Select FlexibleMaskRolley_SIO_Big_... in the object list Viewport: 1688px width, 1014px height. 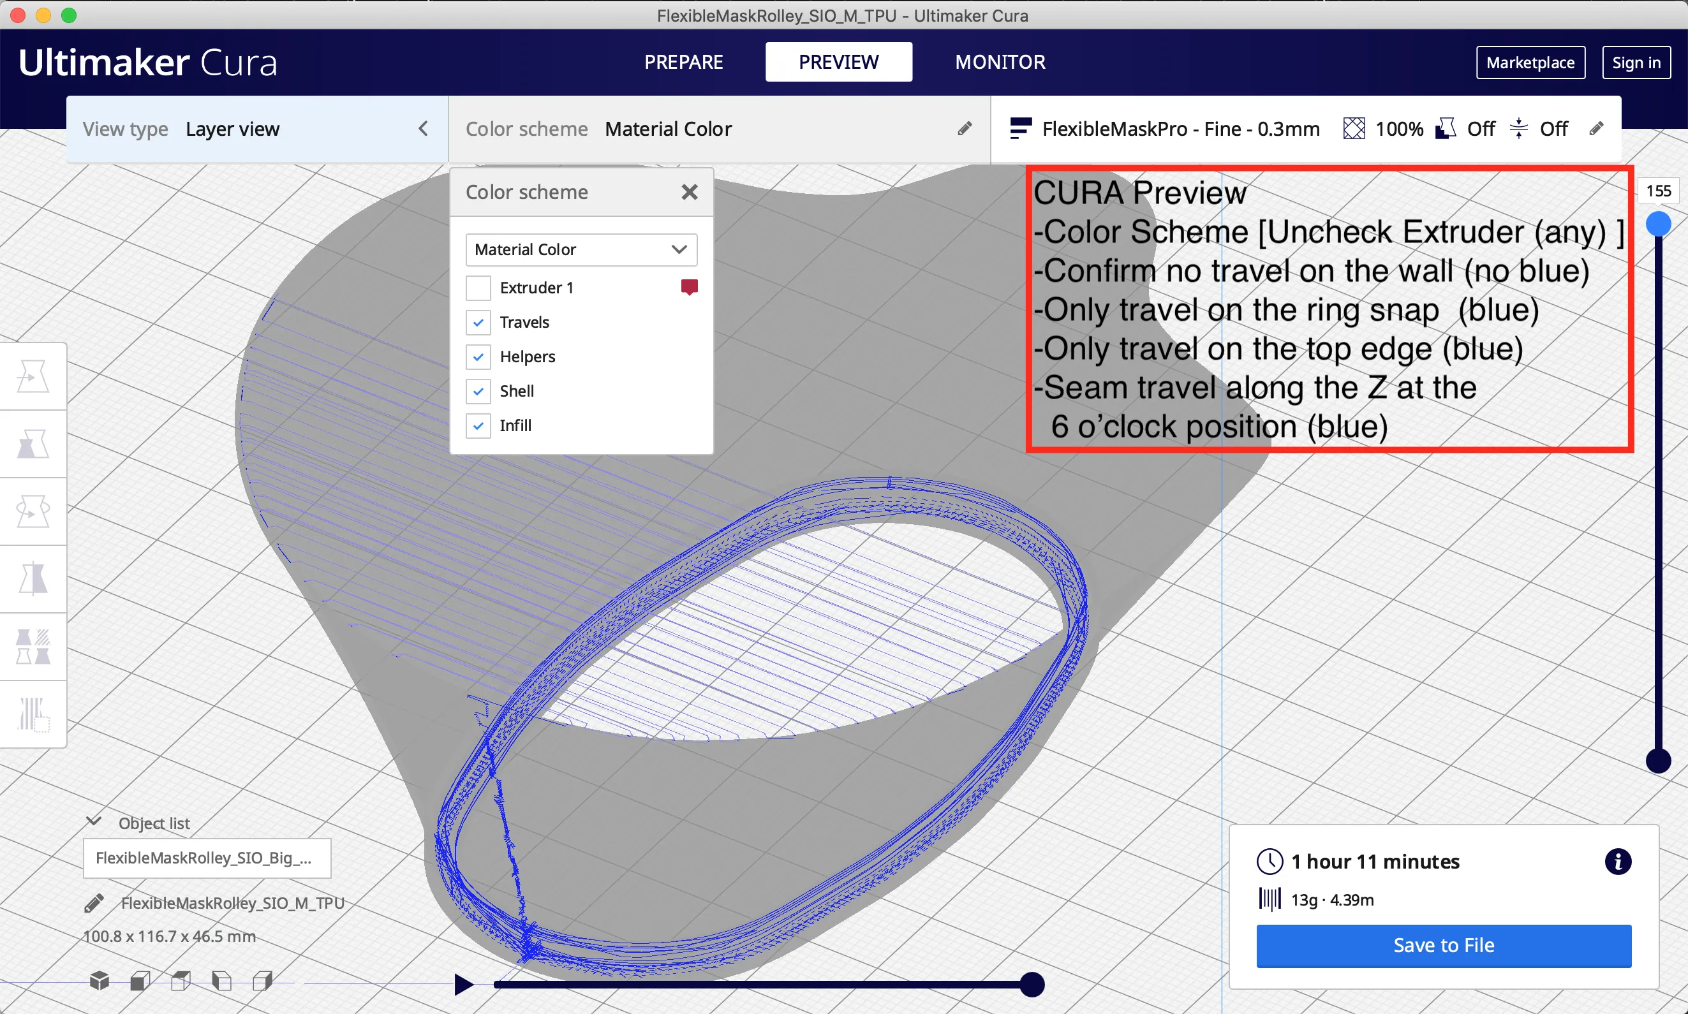pos(207,858)
